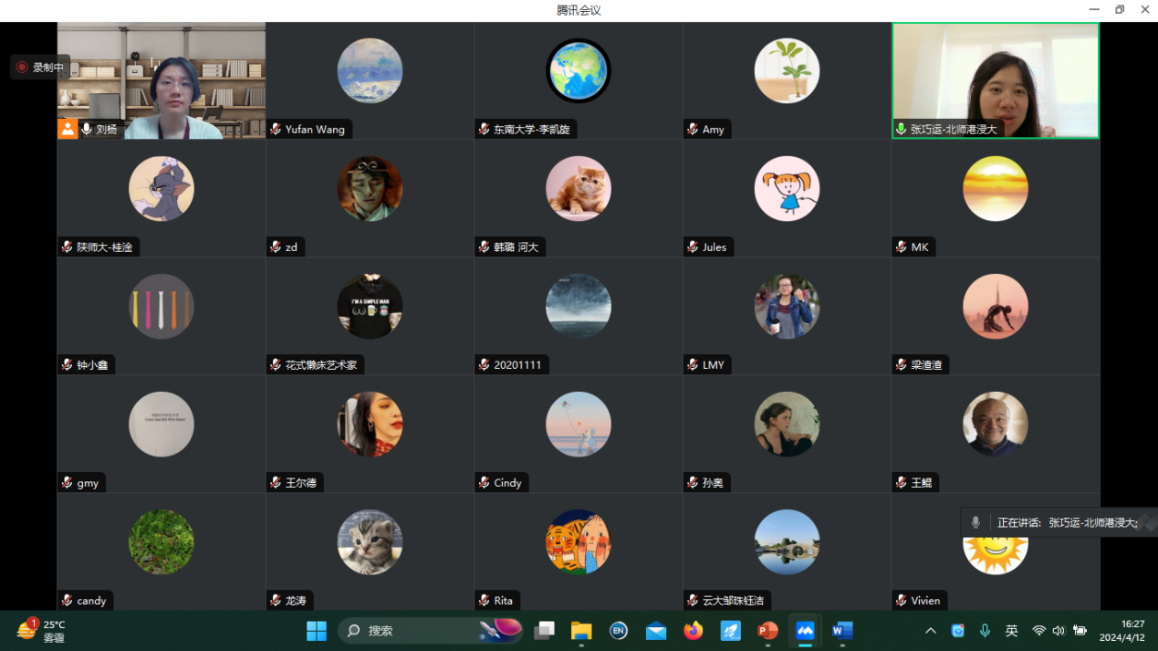
Task: Toggle the system tray microphone icon
Action: click(985, 631)
